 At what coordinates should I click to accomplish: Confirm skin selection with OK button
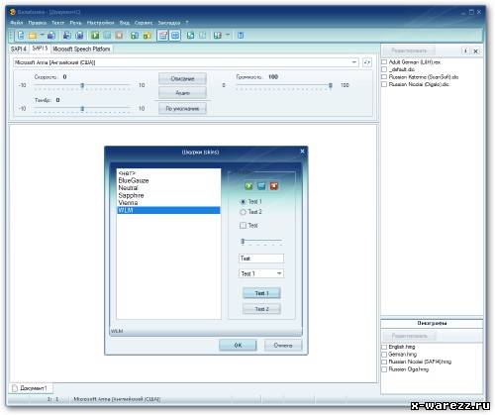(238, 345)
